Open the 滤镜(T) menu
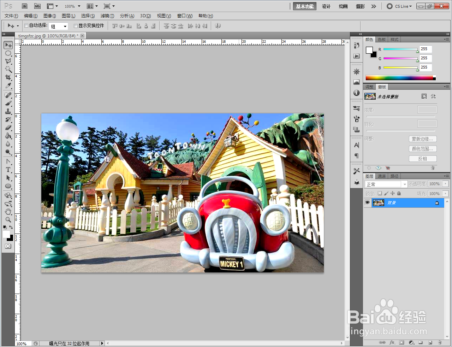This screenshot has height=347, width=452. point(107,16)
